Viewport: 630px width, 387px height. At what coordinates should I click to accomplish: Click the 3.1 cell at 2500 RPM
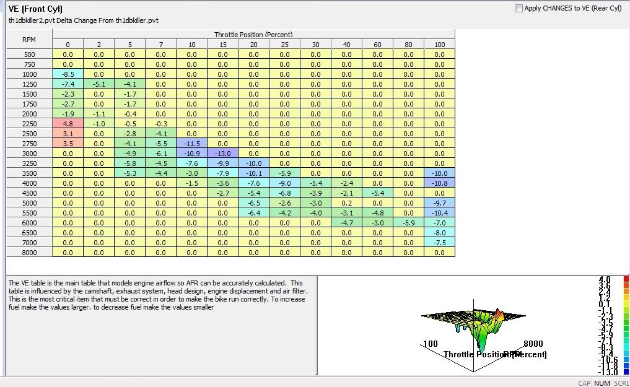68,134
